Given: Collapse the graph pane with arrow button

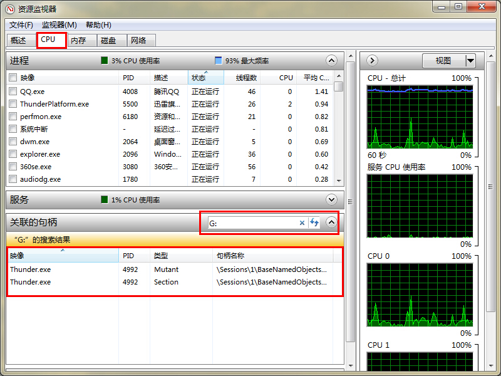Looking at the screenshot, I should pos(372,60).
